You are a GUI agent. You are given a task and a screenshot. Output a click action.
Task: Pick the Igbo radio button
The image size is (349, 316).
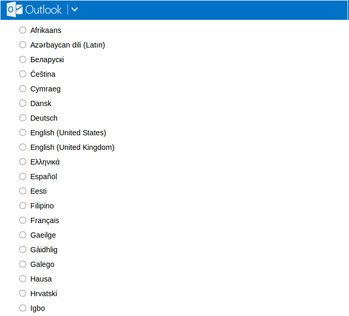(22, 308)
